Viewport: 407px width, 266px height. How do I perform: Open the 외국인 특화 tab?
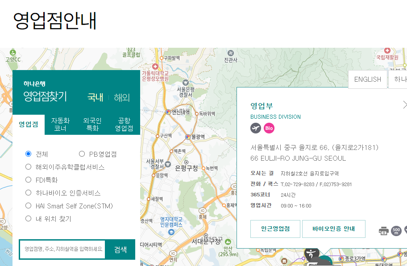tap(92, 125)
